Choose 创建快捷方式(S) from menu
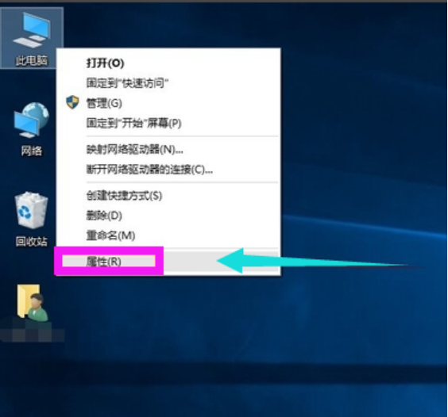Image resolution: width=448 pixels, height=417 pixels. coord(168,195)
